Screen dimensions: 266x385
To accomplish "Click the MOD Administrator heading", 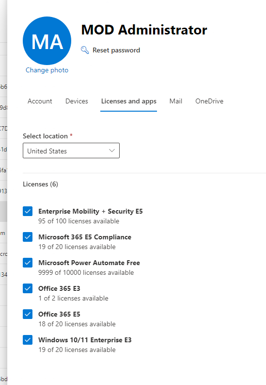I will [144, 30].
